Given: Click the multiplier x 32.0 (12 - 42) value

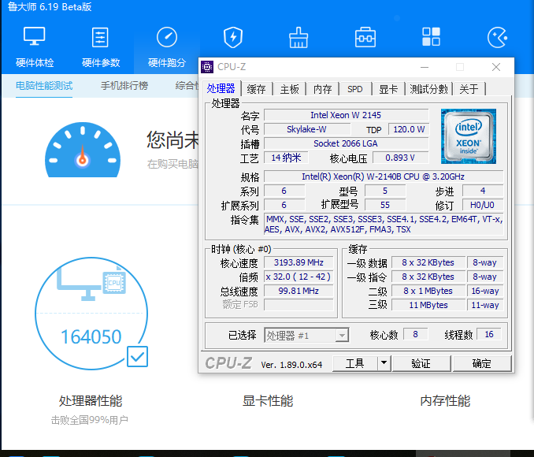Looking at the screenshot, I should 299,277.
